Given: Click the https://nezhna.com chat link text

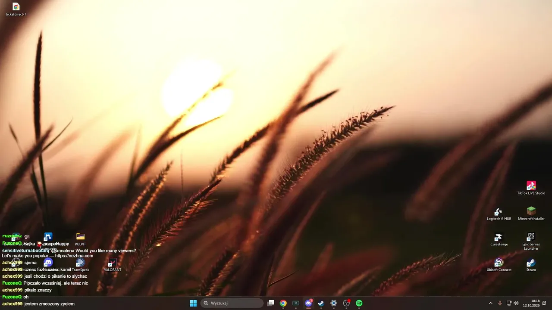Looking at the screenshot, I should [74, 256].
